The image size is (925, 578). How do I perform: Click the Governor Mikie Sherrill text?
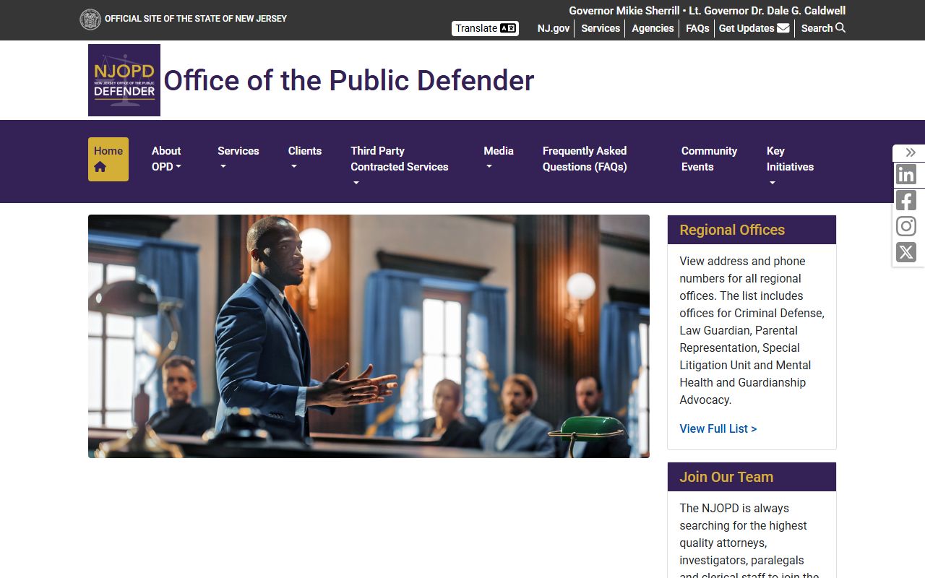[624, 11]
